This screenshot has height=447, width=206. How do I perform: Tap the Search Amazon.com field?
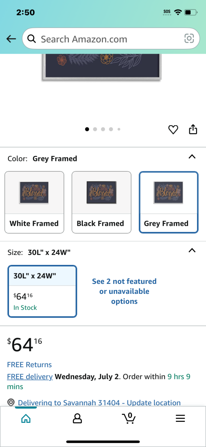[111, 39]
